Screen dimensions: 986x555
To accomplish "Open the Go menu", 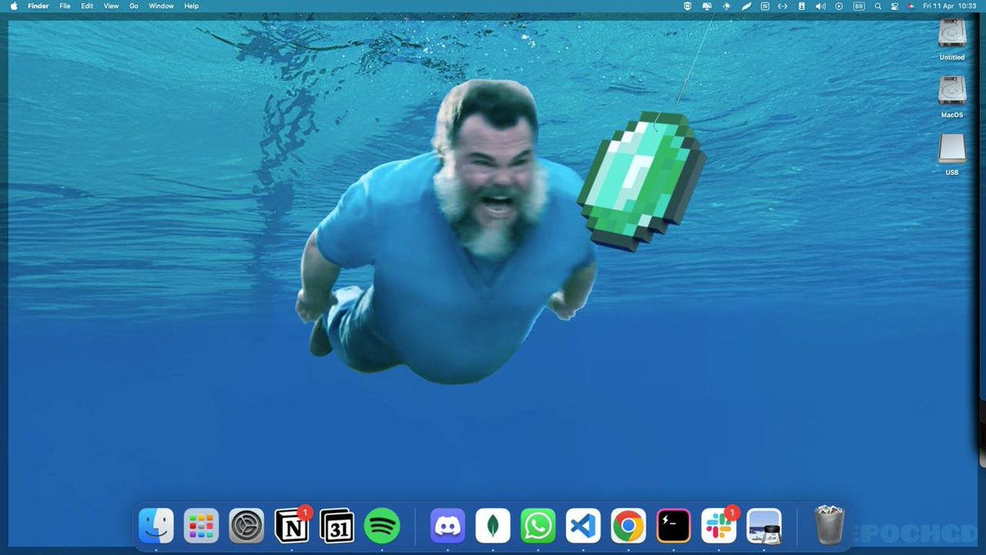I will pos(133,6).
